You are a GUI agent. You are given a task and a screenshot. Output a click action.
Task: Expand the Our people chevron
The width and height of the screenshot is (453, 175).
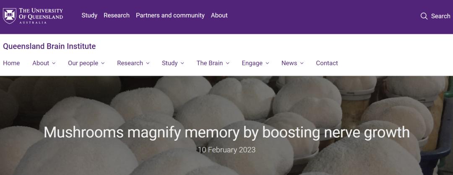pos(103,63)
